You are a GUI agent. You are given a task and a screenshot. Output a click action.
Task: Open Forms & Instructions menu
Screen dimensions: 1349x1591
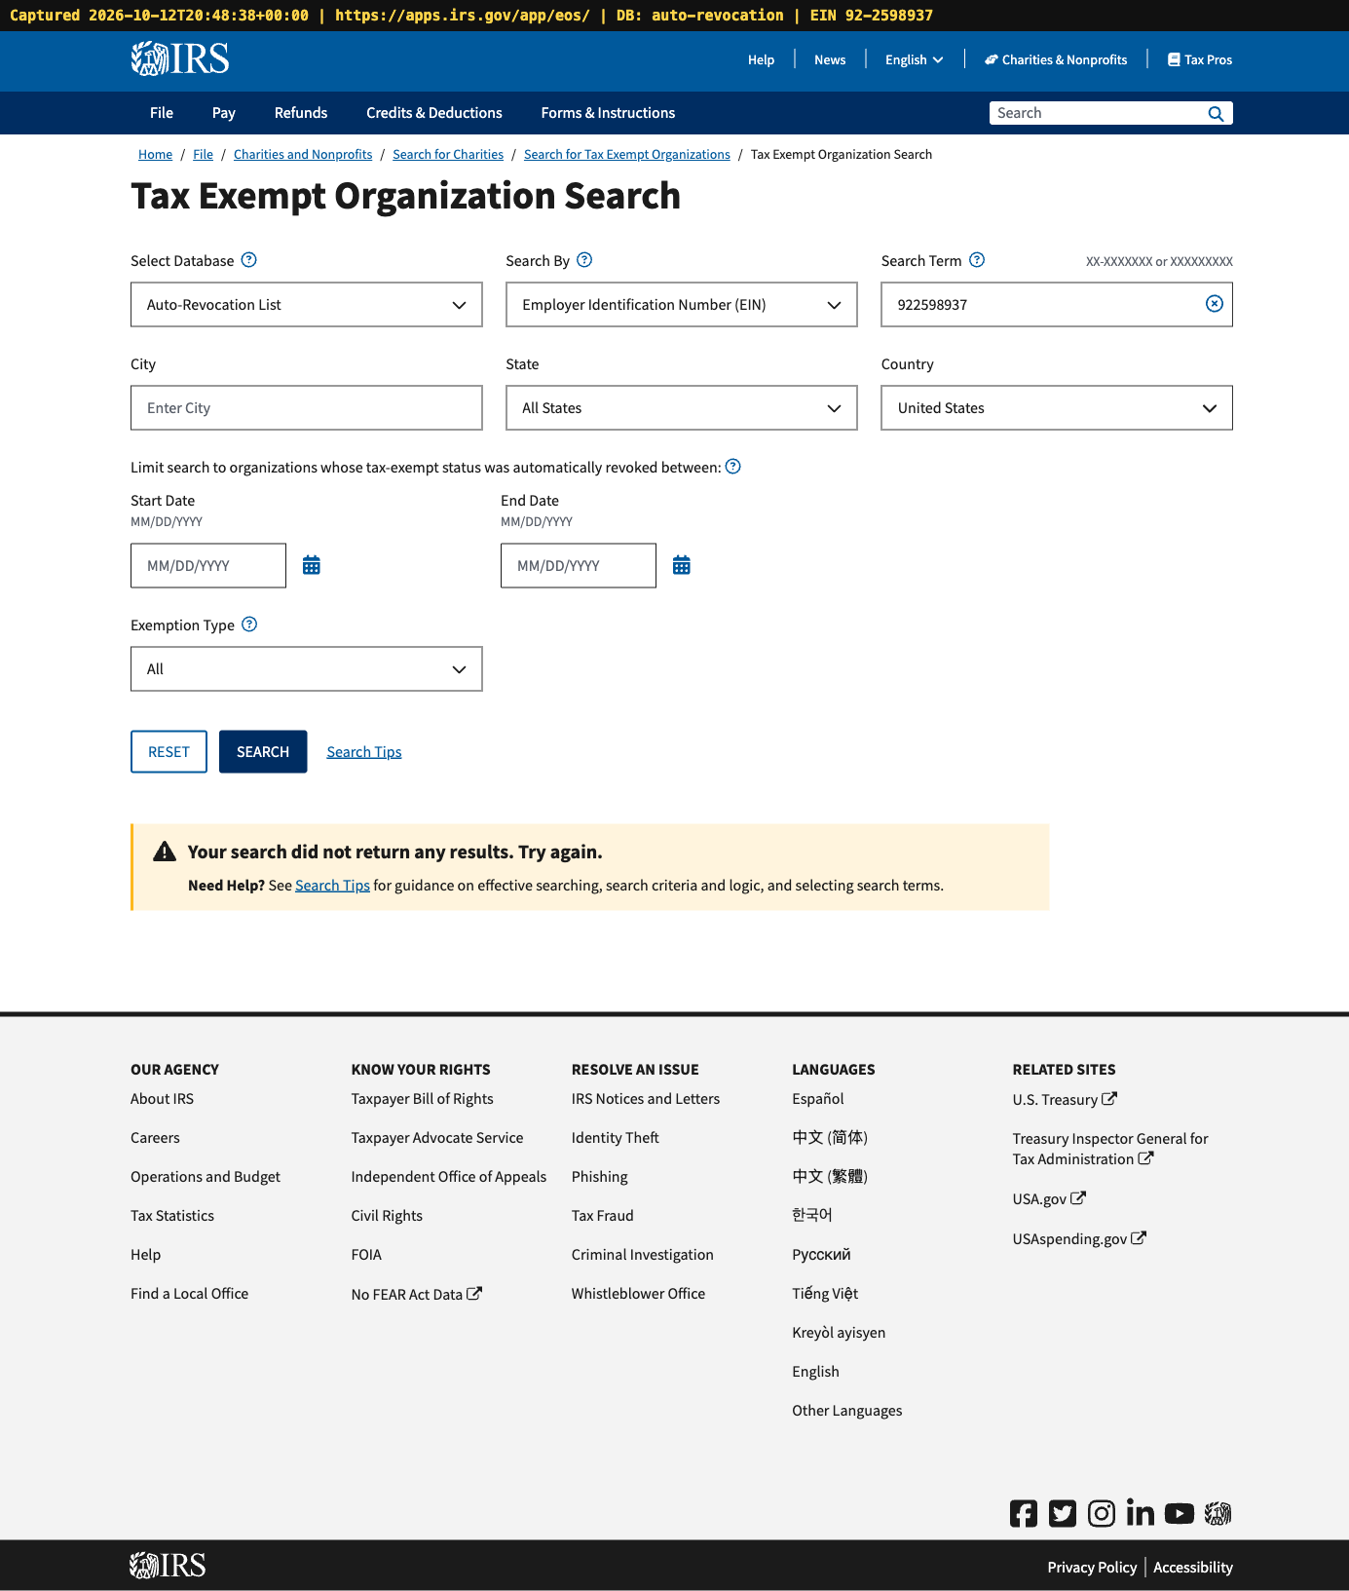click(608, 113)
